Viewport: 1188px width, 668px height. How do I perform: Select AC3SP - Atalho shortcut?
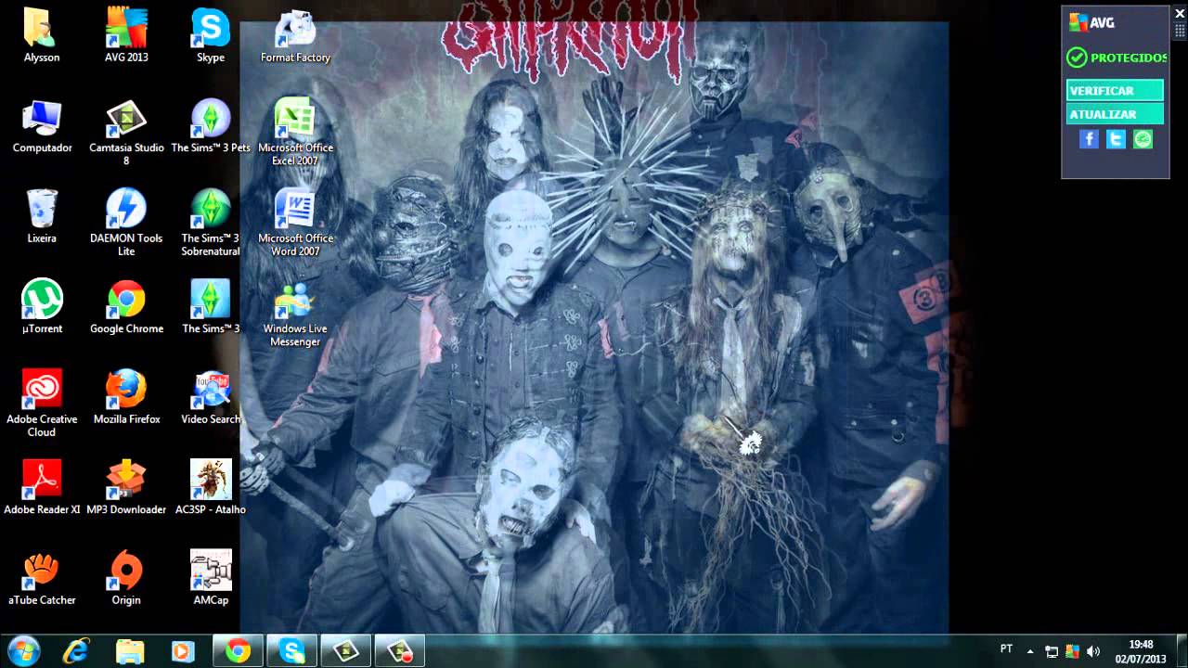click(x=211, y=488)
